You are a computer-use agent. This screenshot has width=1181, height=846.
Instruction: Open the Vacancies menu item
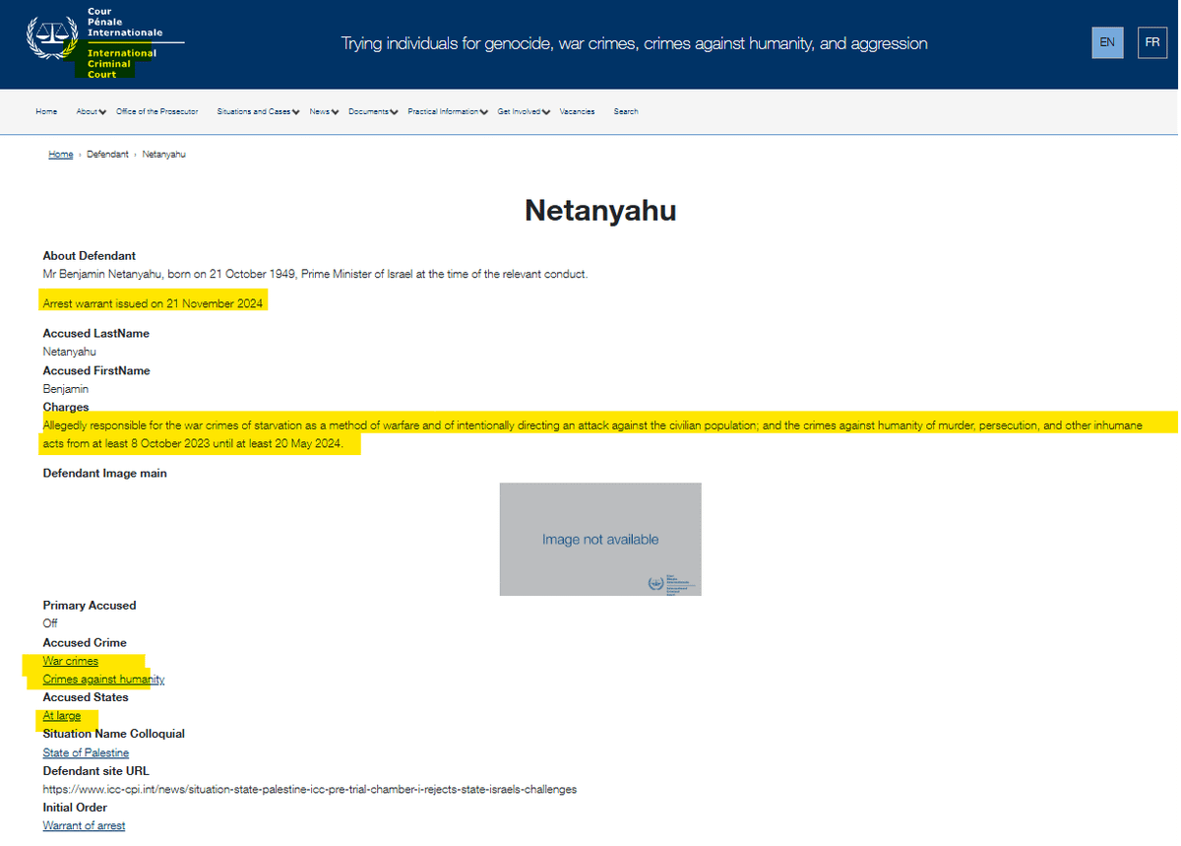click(577, 112)
